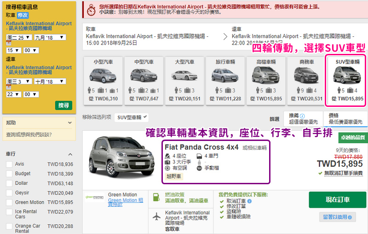Select the Green Motion checkbox
The height and width of the screenshot is (234, 368).
click(9, 202)
